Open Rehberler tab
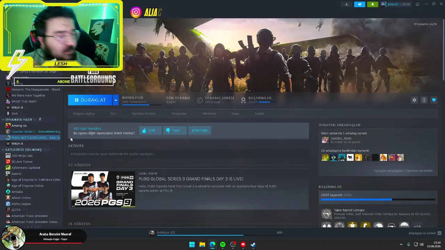Image resolution: width=445 pixels, height=250 pixels. tap(209, 114)
